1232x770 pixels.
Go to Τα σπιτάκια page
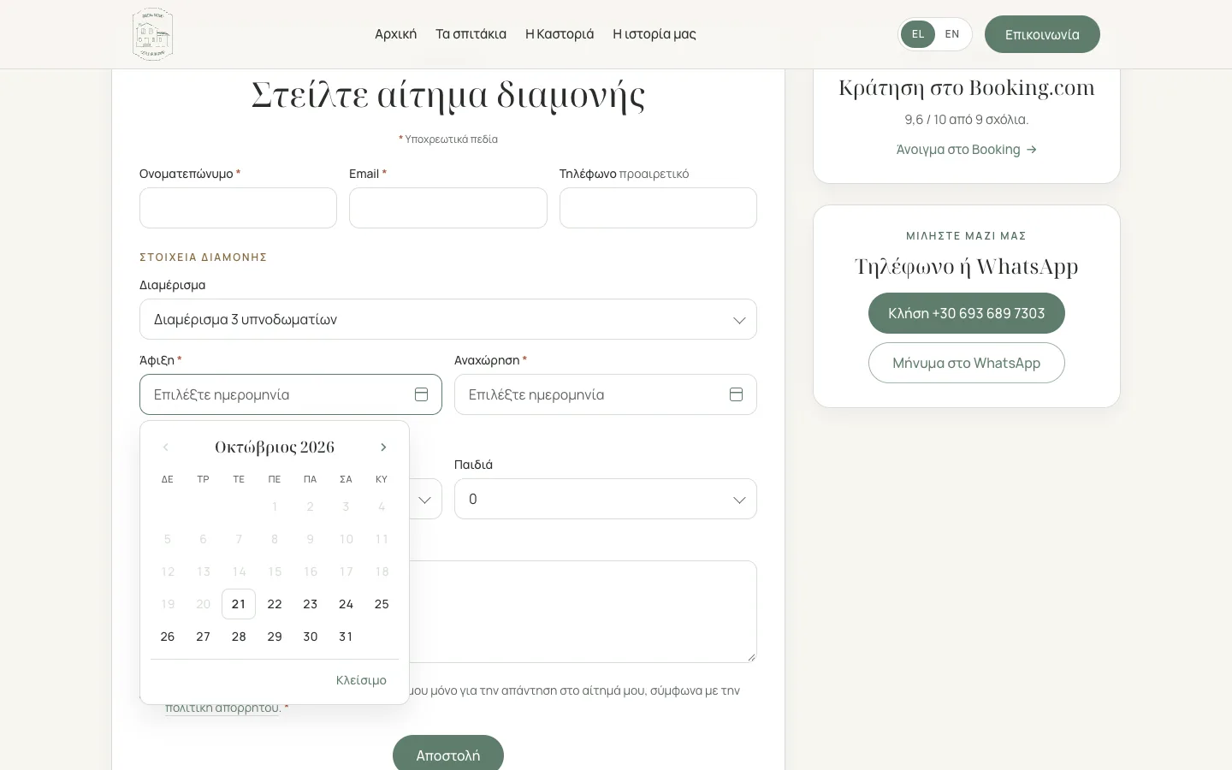tap(471, 34)
